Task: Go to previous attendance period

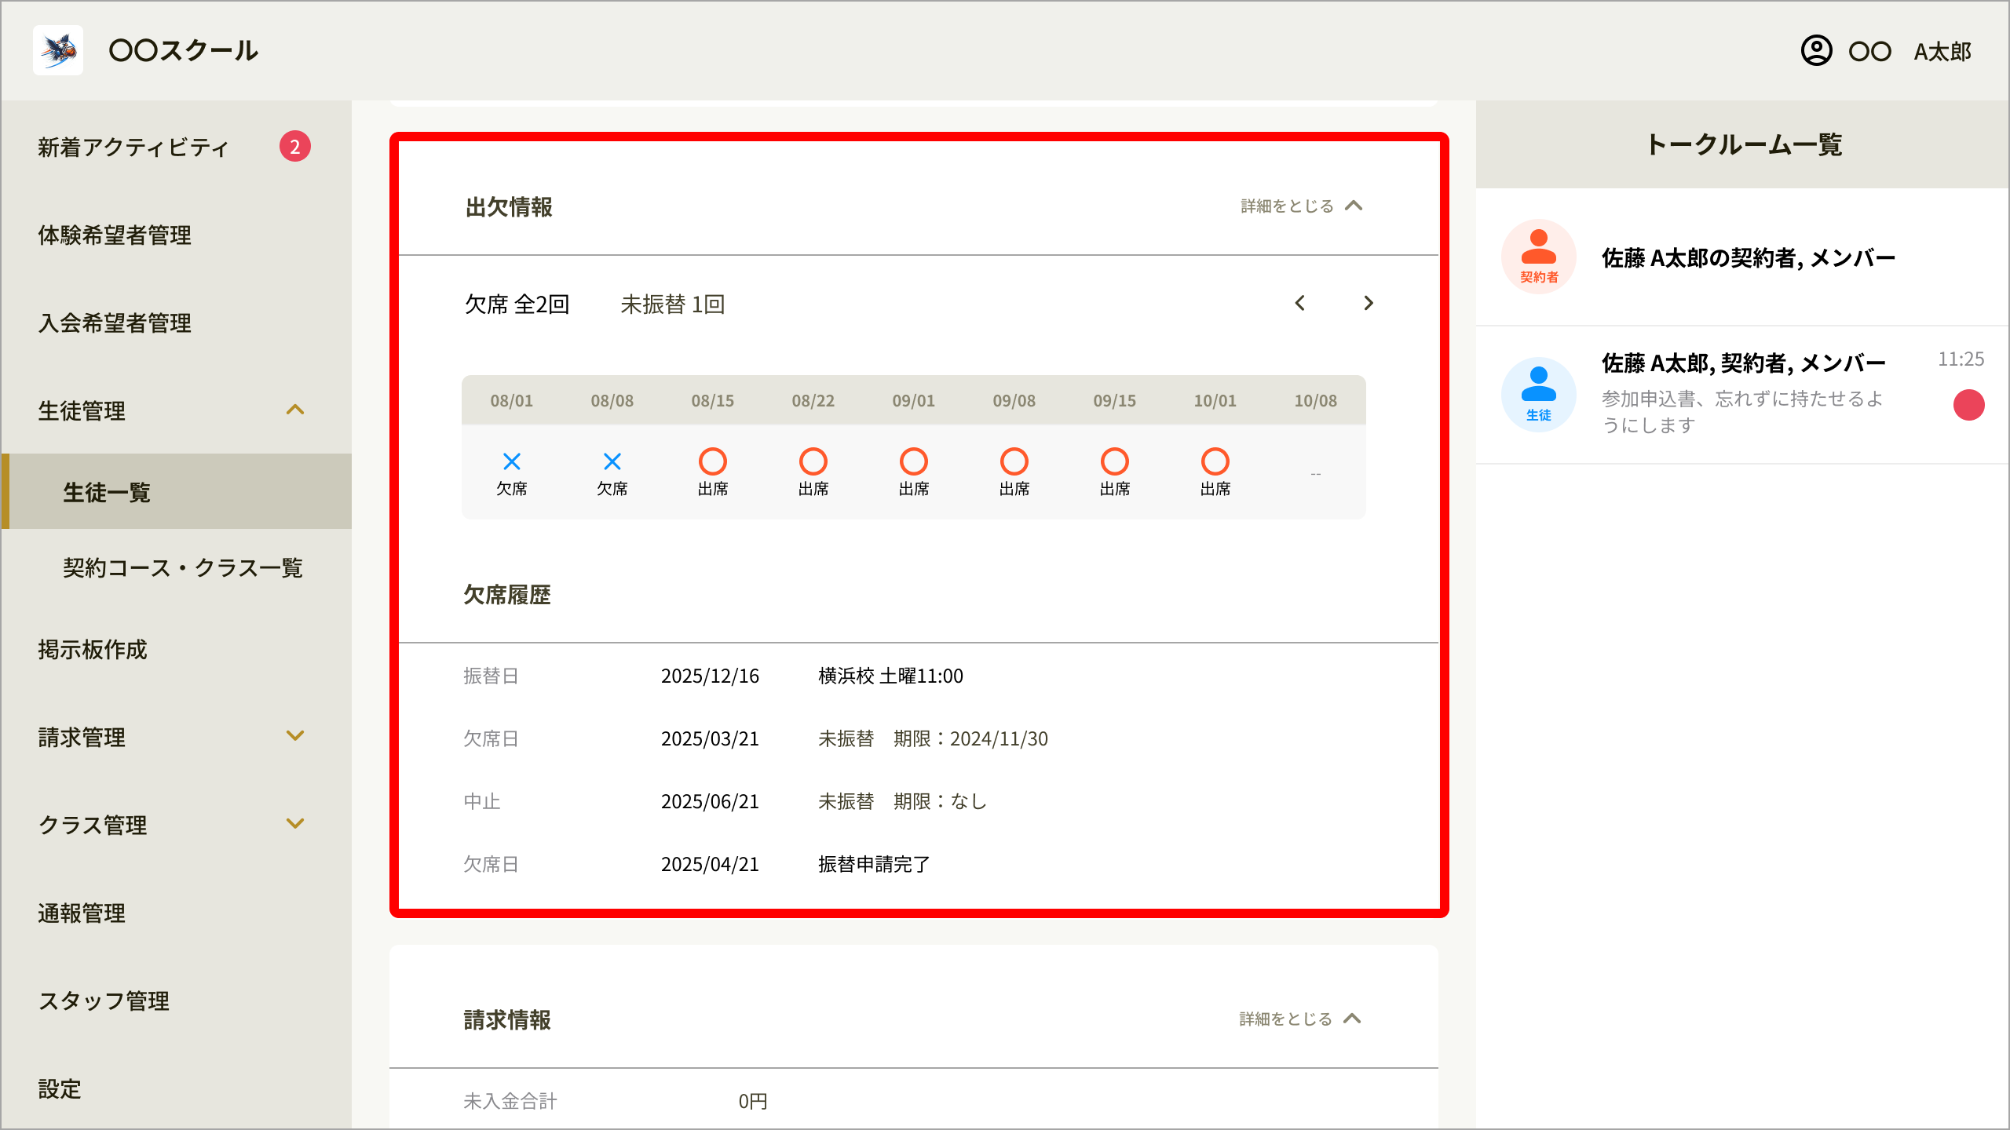Action: (1300, 303)
